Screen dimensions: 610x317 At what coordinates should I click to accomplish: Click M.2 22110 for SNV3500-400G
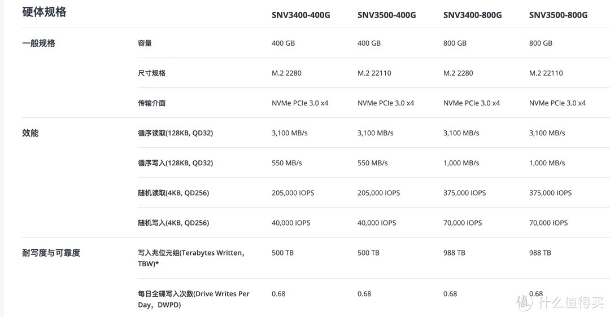[374, 73]
